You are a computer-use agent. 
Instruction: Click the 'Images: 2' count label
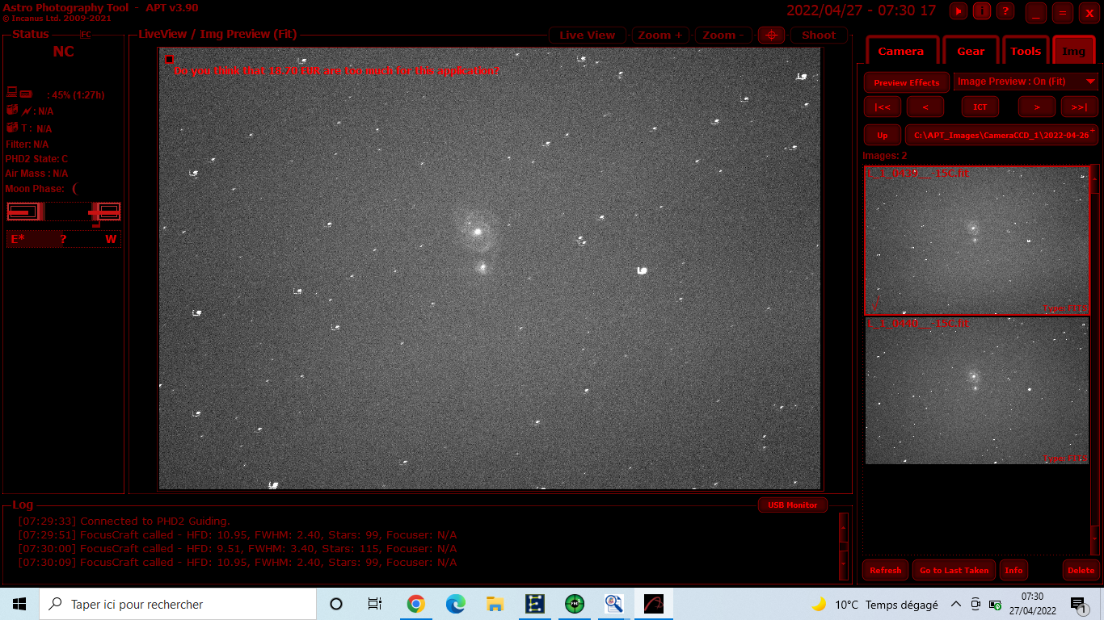[885, 156]
